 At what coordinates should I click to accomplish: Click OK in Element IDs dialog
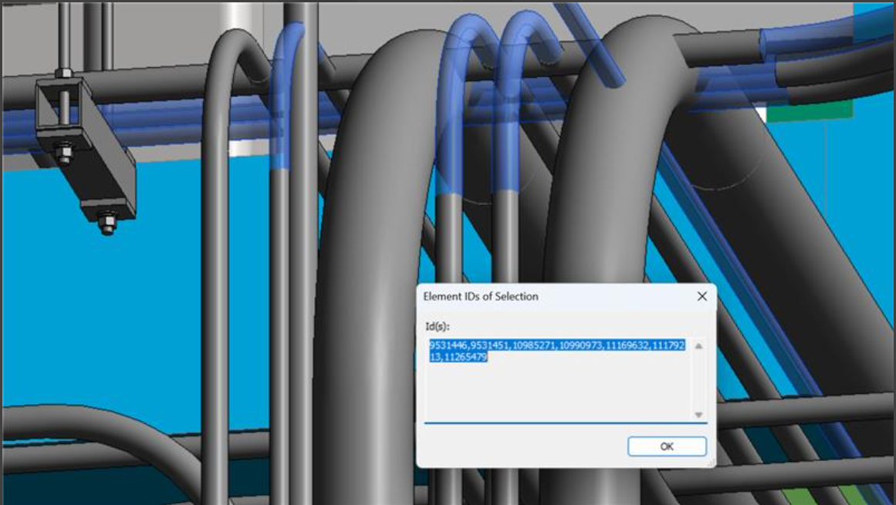pyautogui.click(x=667, y=446)
